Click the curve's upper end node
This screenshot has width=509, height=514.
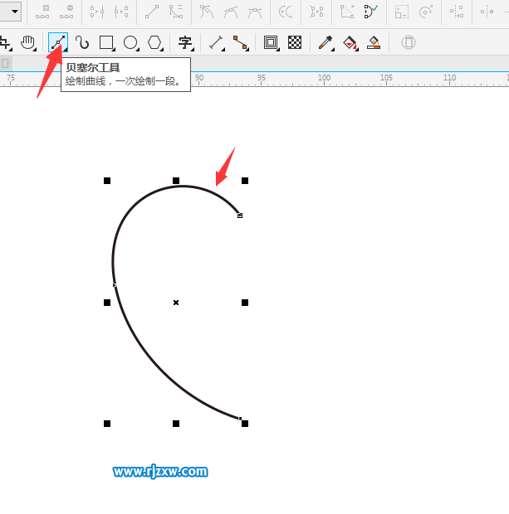click(x=240, y=216)
